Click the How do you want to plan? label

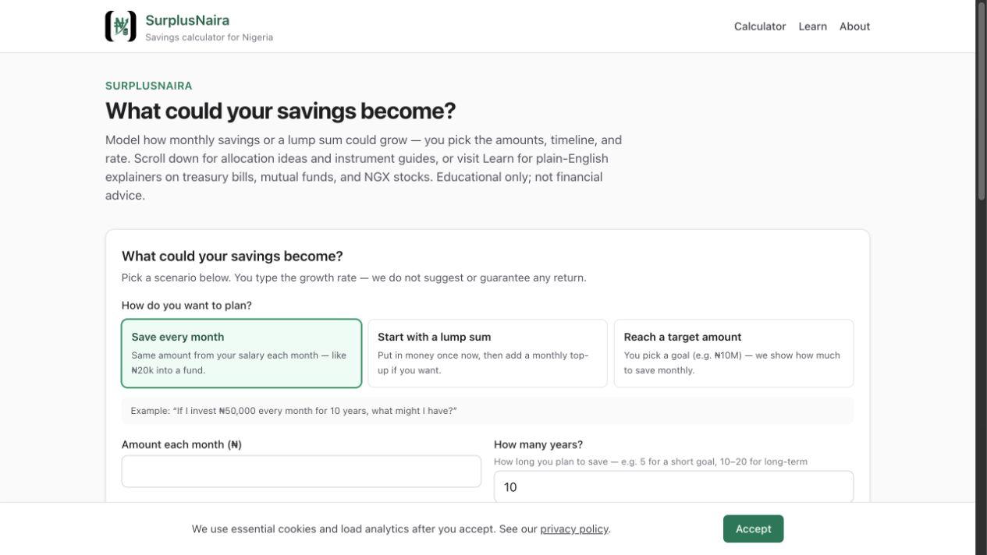point(186,306)
